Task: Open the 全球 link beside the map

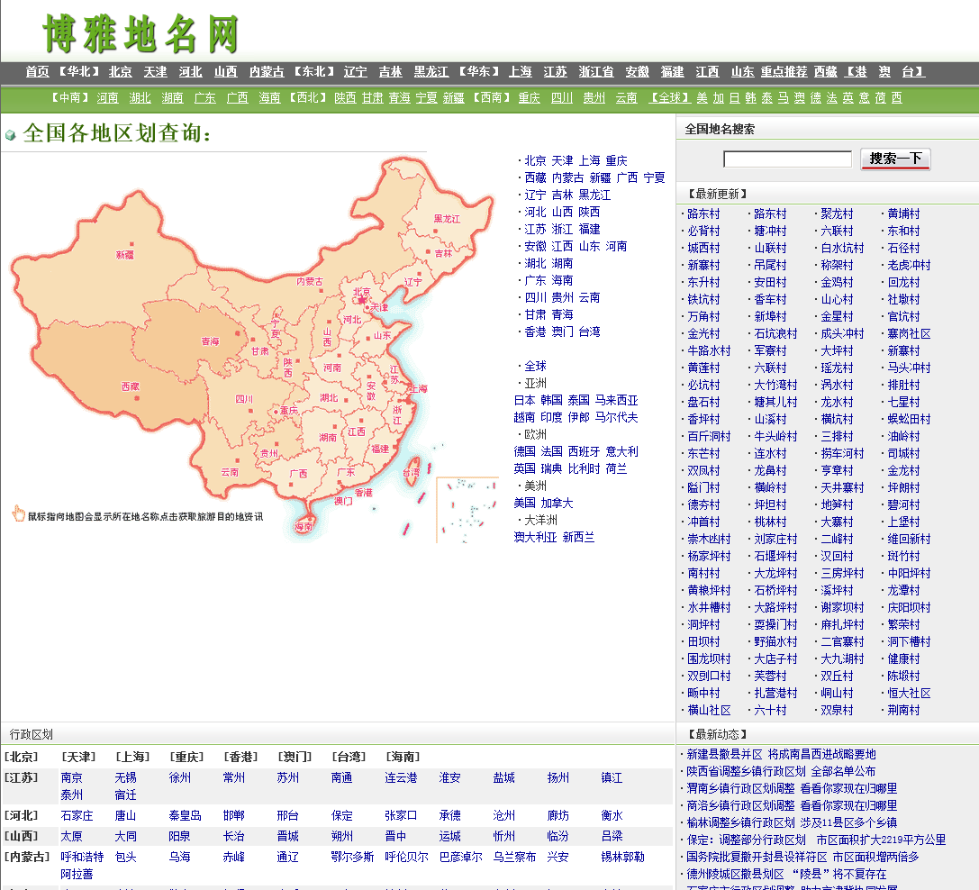Action: pyautogui.click(x=535, y=366)
